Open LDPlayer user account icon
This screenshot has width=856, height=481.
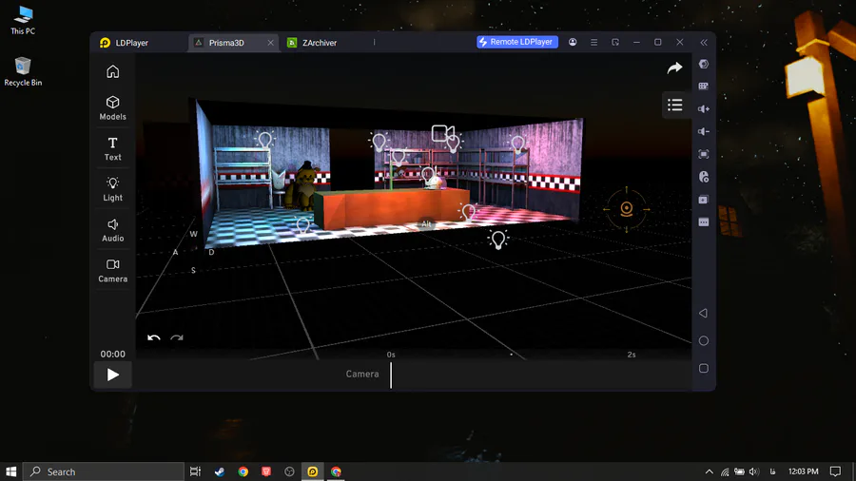click(573, 42)
